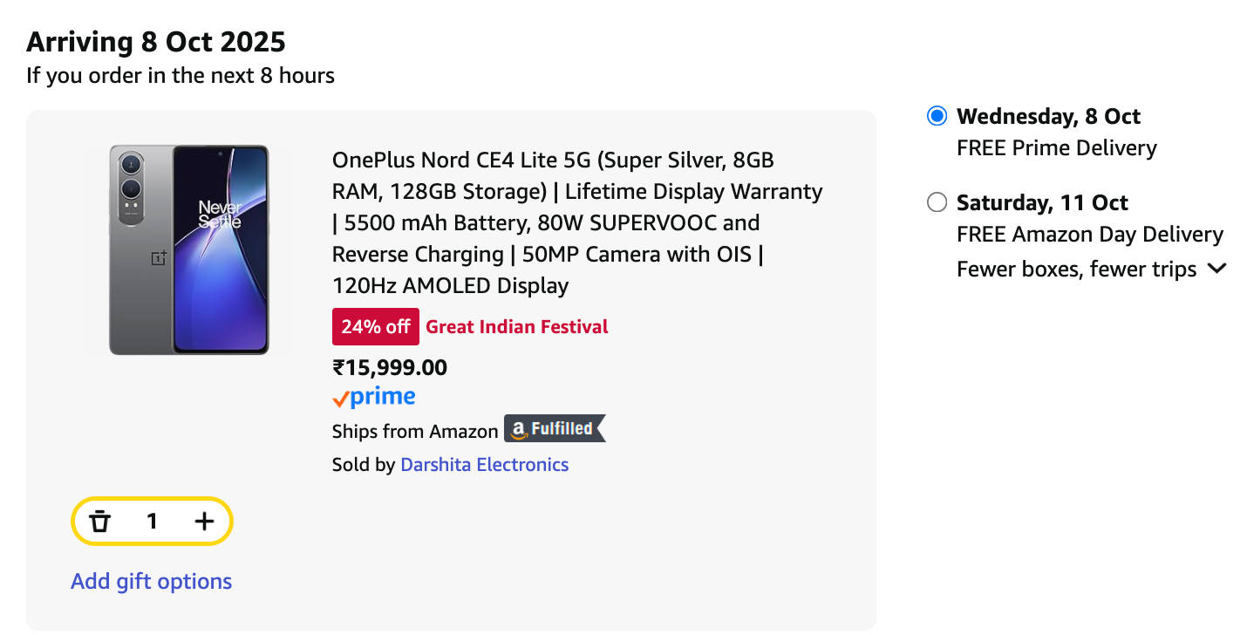The image size is (1247, 635).
Task: Click the Prime checkmark logo
Action: (373, 398)
